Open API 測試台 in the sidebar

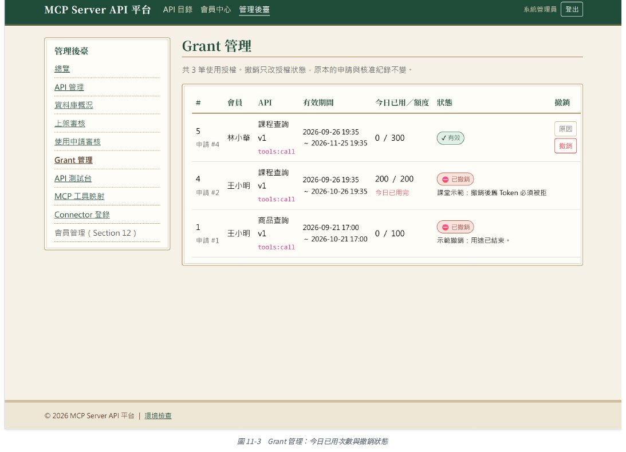point(73,179)
